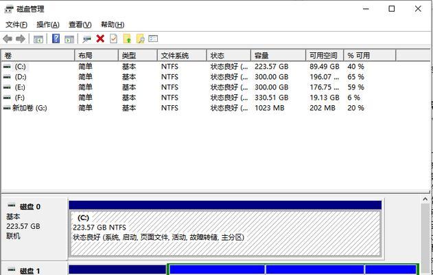Image resolution: width=433 pixels, height=275 pixels.
Task: Click the drive icon beside (E:) in the volume list
Action: point(7,87)
